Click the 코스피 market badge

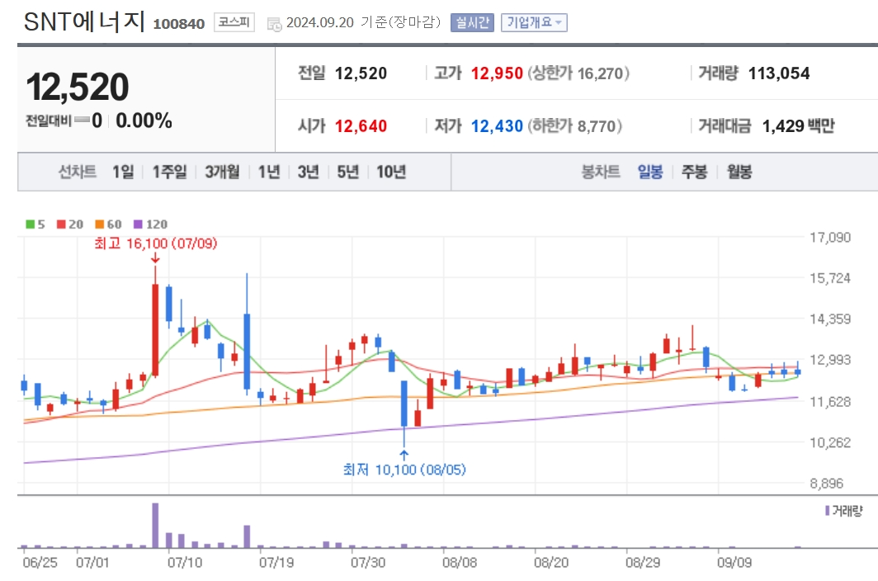[234, 22]
